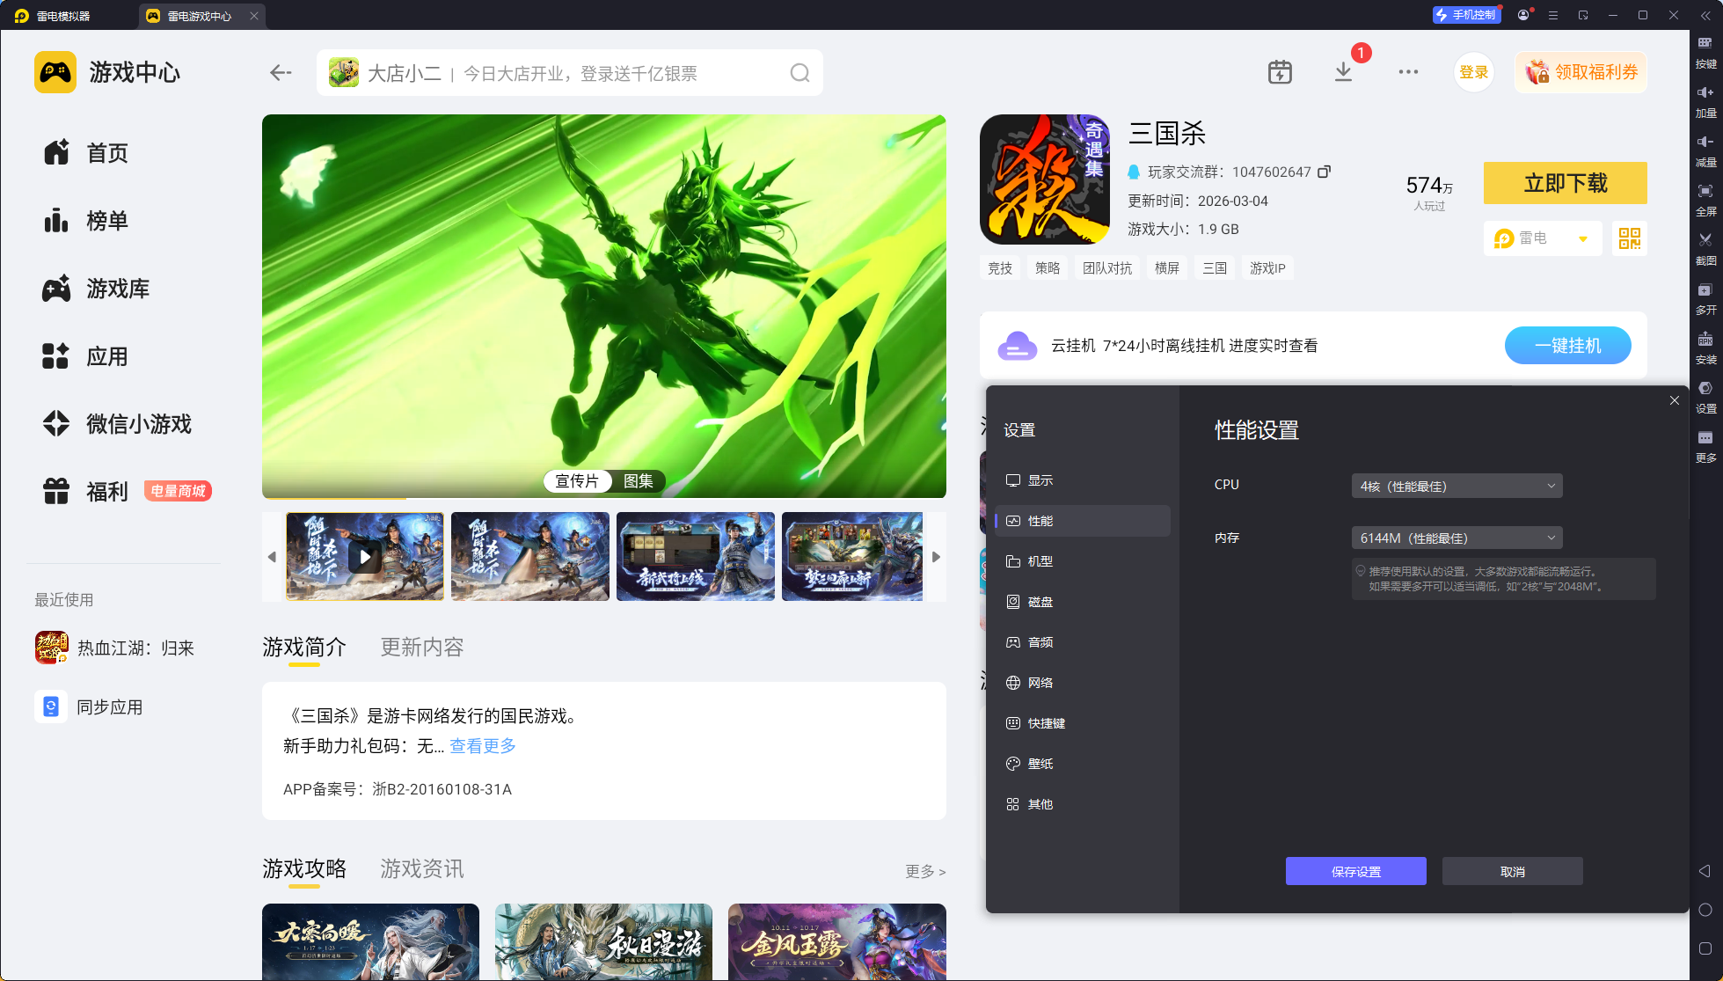Expand the CPU cores dropdown
1723x981 pixels.
click(x=1457, y=486)
